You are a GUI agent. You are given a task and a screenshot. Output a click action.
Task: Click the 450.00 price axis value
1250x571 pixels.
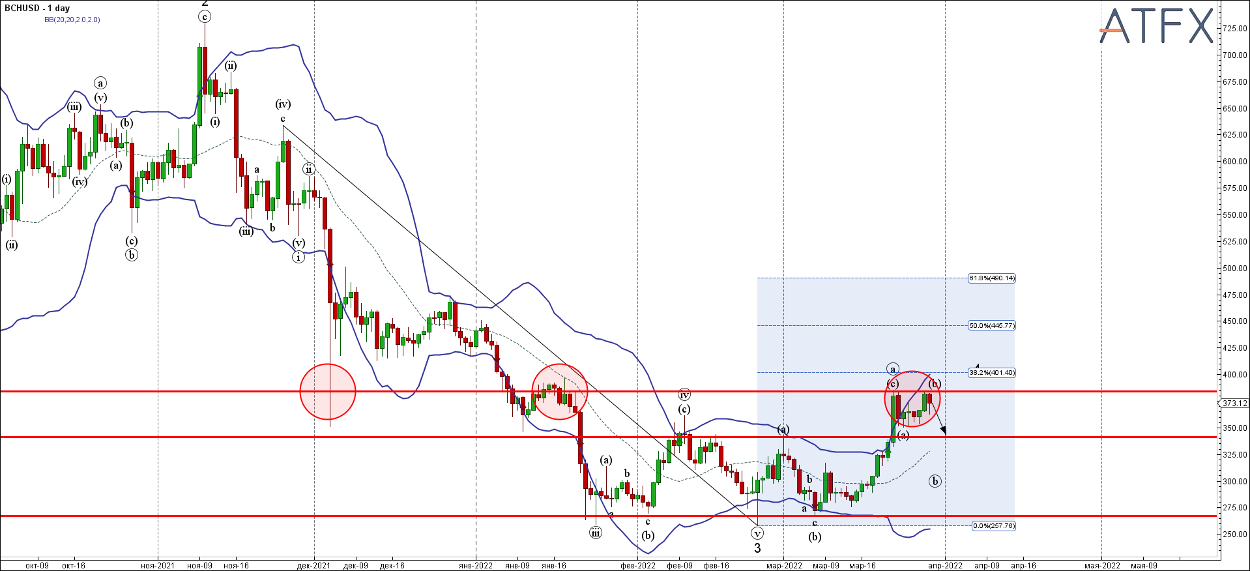[x=1235, y=321]
